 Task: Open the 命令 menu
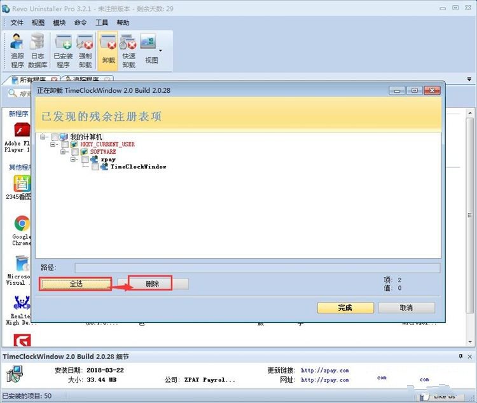pyautogui.click(x=80, y=22)
